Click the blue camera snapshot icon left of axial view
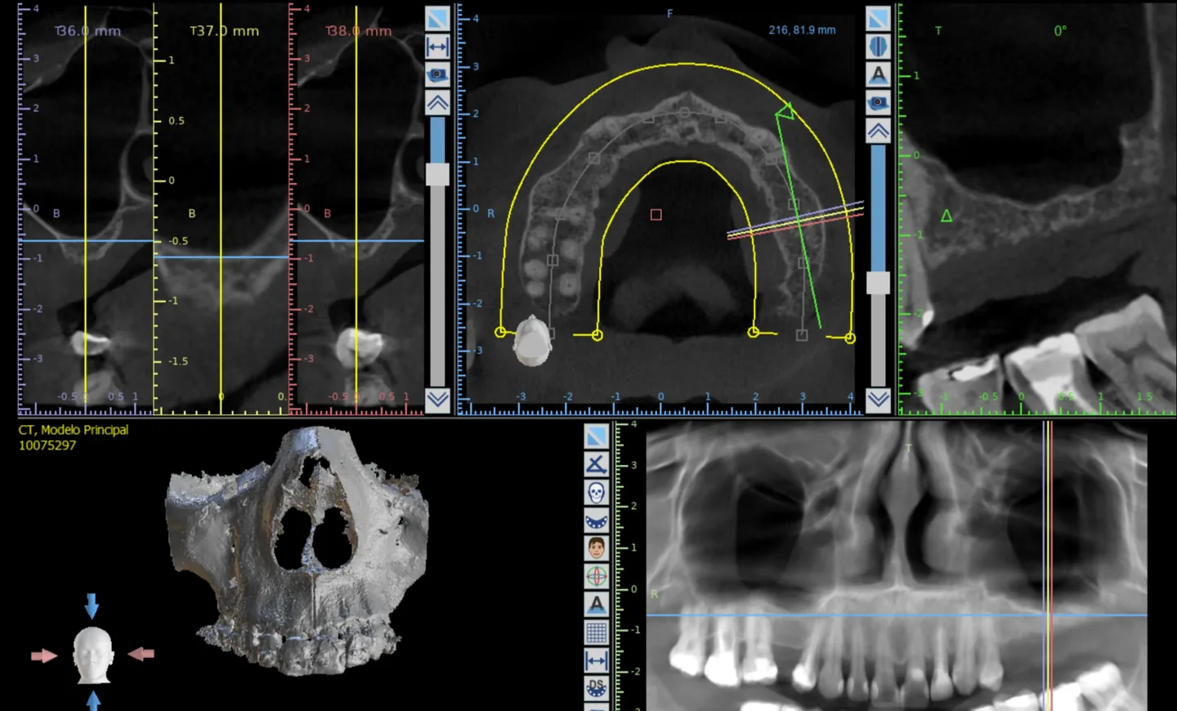The height and width of the screenshot is (711, 1177). [437, 74]
